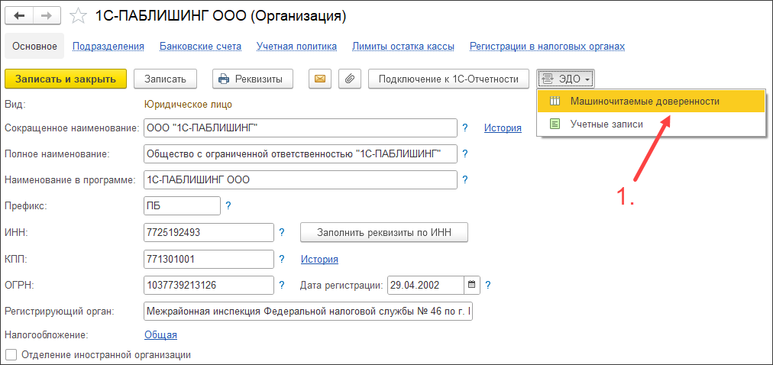This screenshot has width=773, height=365.
Task: Select Машиночитаемые доверенности menu item
Action: [x=644, y=101]
